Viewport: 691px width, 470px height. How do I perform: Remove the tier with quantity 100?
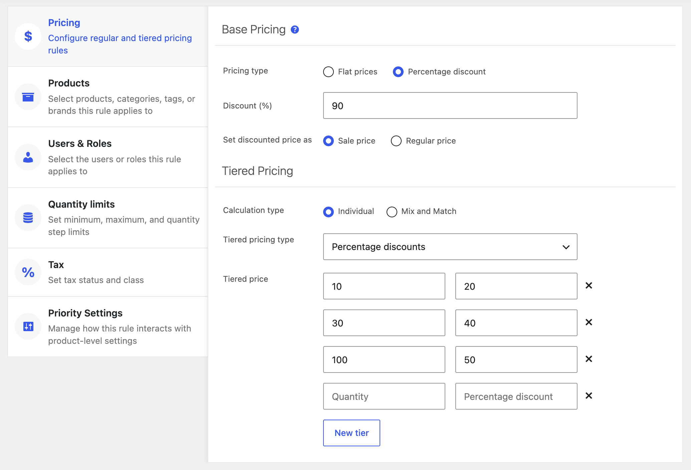pyautogui.click(x=589, y=359)
